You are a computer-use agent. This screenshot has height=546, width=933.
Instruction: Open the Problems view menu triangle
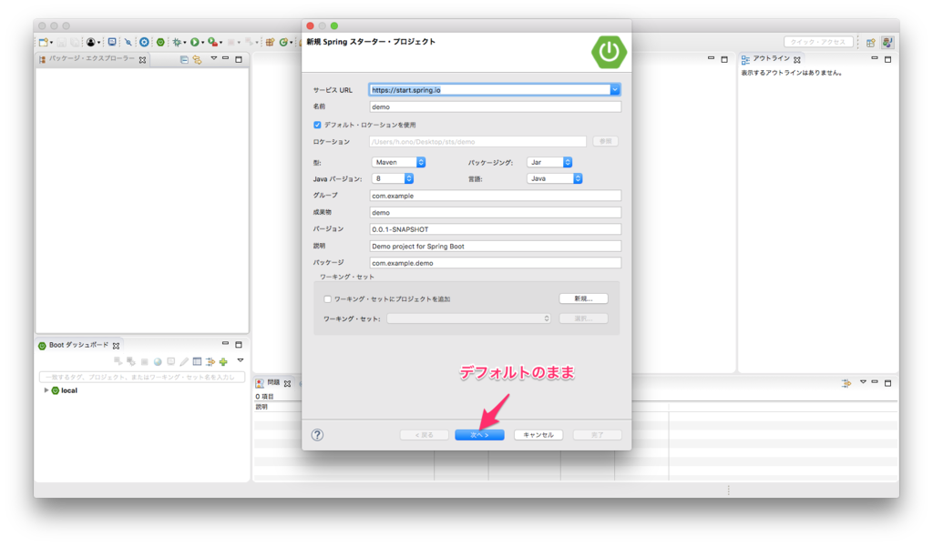click(863, 382)
